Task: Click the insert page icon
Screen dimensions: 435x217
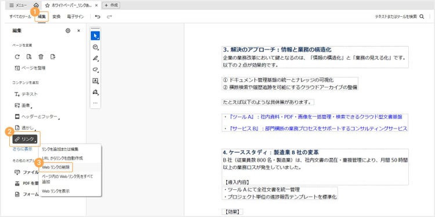Action: [x=53, y=57]
